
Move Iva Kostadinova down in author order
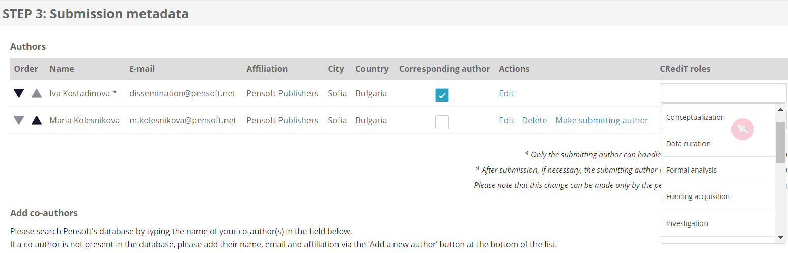tap(19, 93)
